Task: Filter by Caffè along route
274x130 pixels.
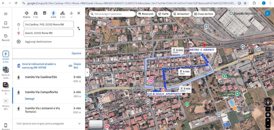Action: 163,14
